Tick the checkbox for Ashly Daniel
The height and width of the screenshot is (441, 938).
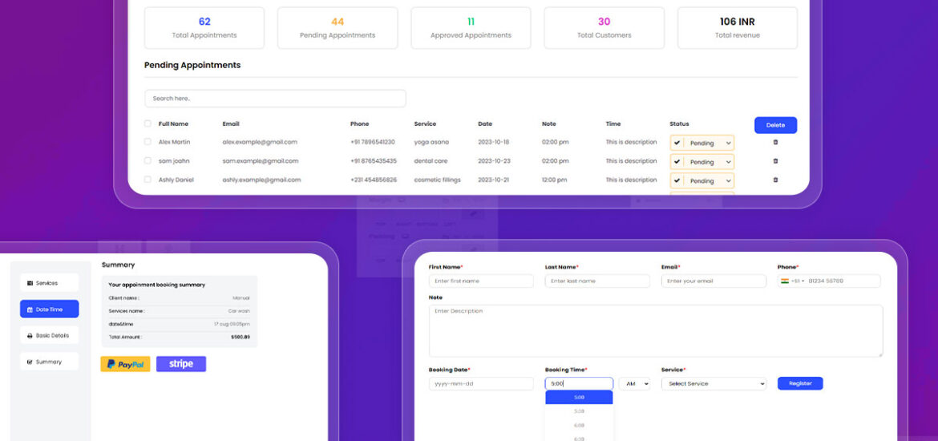point(148,180)
